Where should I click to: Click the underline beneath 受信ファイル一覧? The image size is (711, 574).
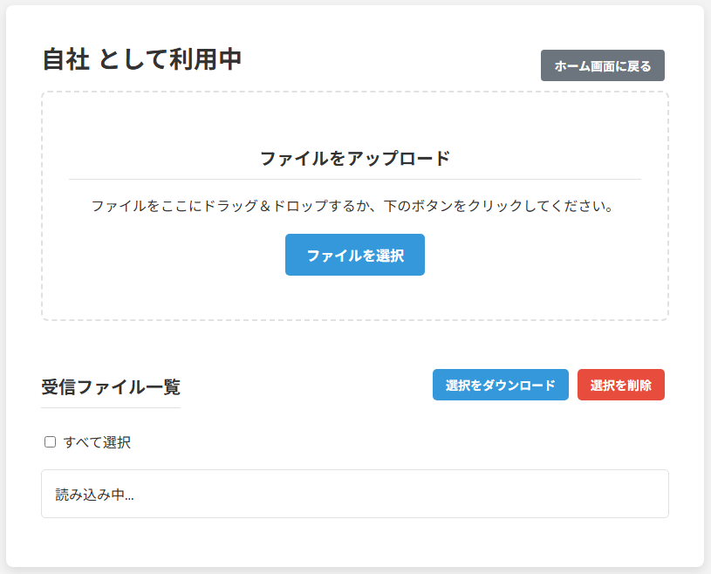111,407
